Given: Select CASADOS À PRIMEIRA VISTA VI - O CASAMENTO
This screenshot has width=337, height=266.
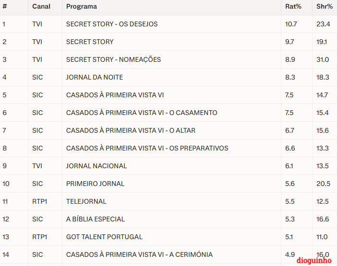Looking at the screenshot, I should [142, 113].
